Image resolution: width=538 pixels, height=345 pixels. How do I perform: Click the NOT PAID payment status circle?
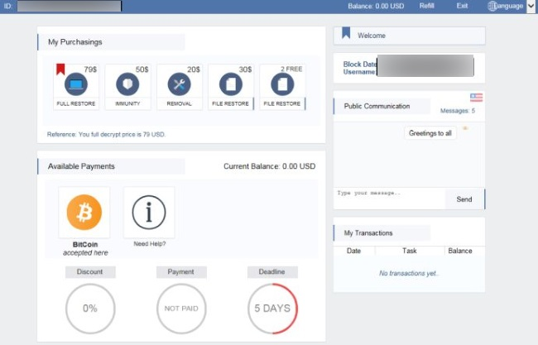pos(180,309)
